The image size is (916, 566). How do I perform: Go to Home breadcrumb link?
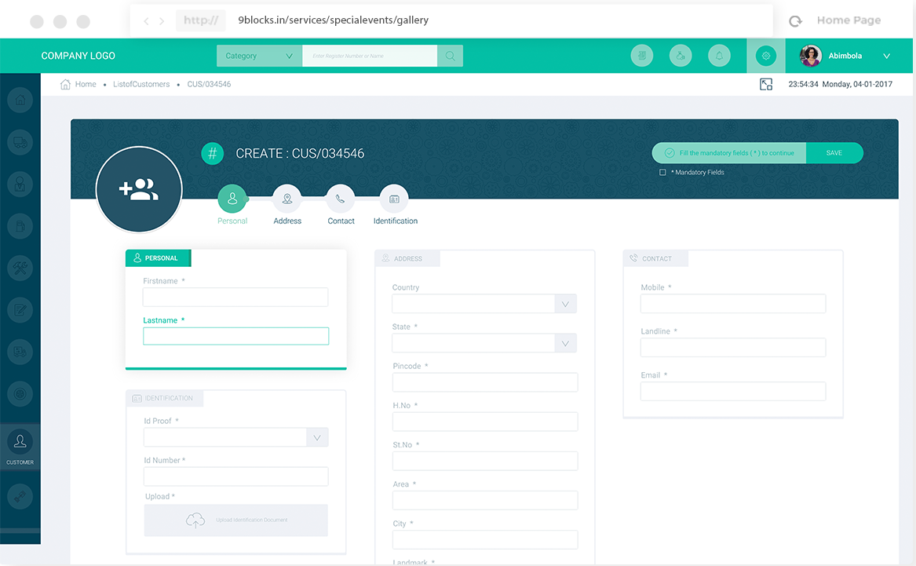pos(86,84)
